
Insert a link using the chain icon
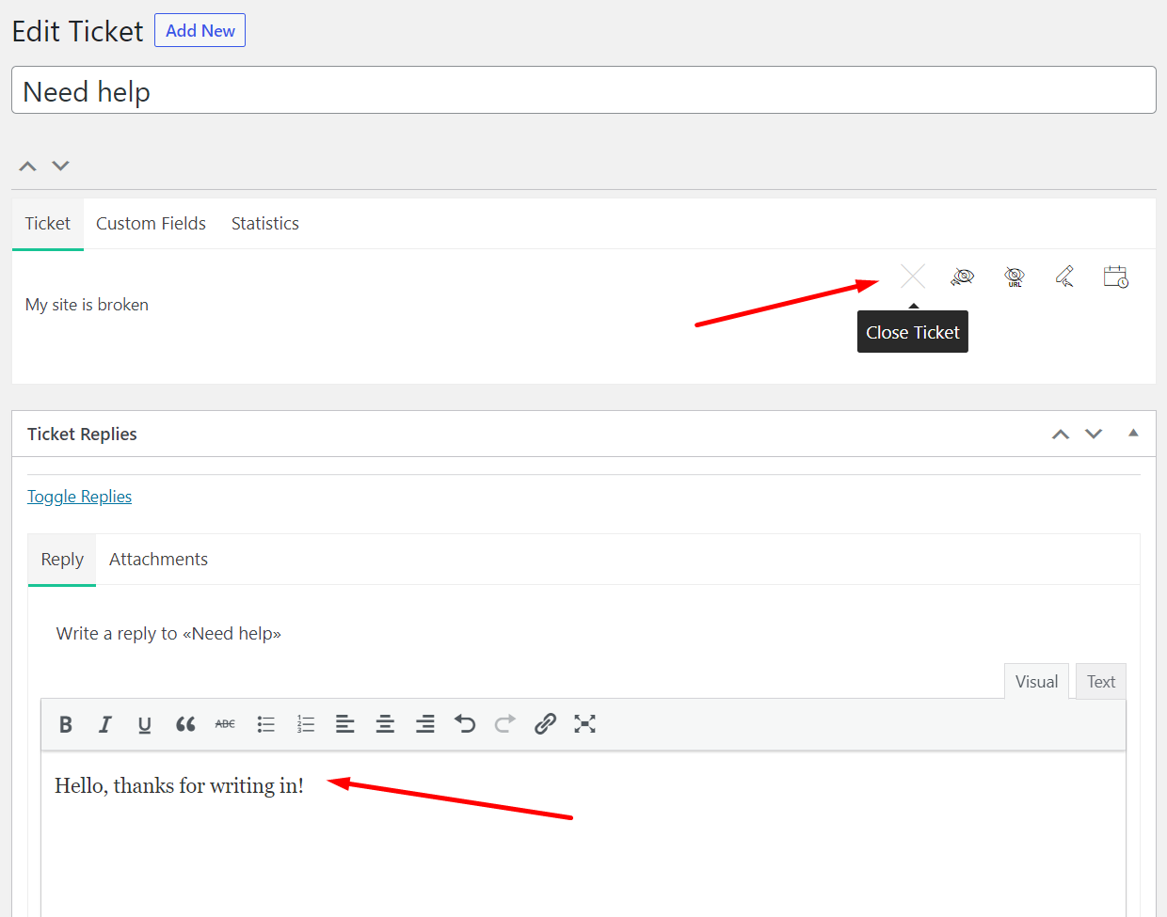(545, 723)
